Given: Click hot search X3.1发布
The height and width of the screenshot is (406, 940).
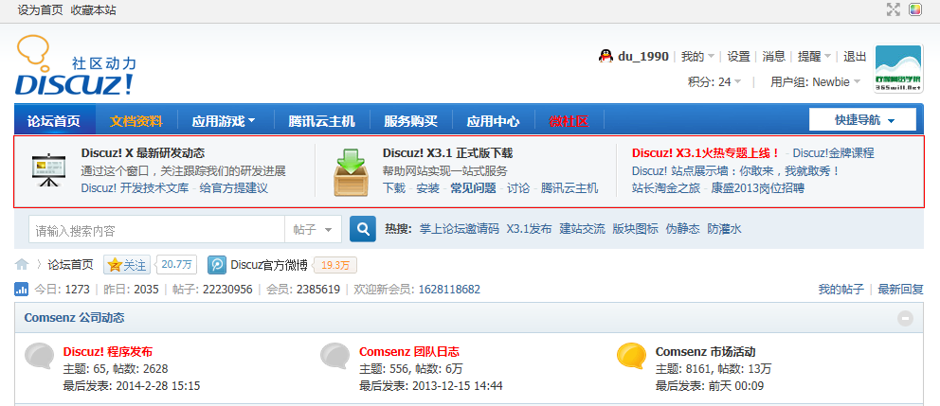Looking at the screenshot, I should tap(529, 229).
